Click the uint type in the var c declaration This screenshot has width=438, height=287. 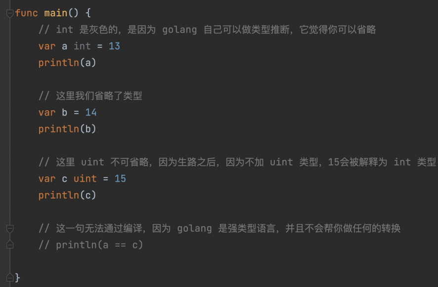pos(85,179)
